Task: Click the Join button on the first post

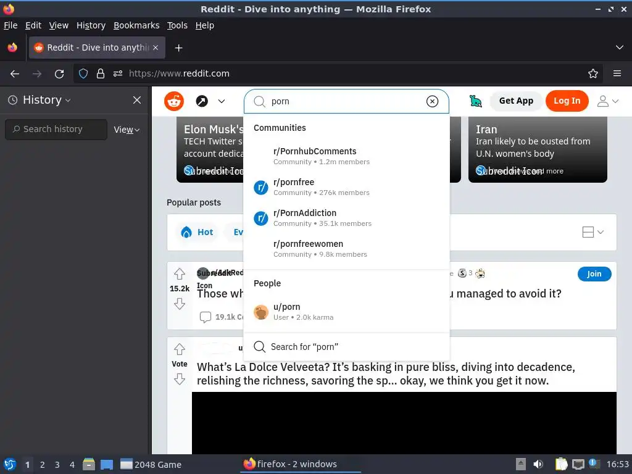Action: 594,273
